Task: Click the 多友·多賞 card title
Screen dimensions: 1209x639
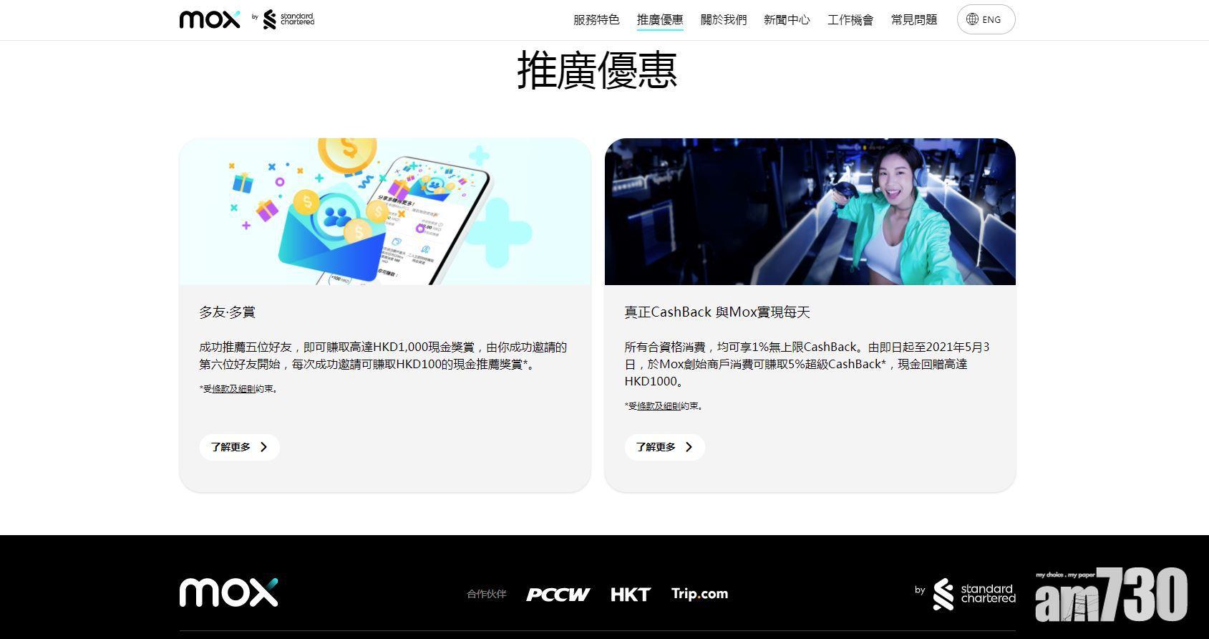Action: (227, 312)
